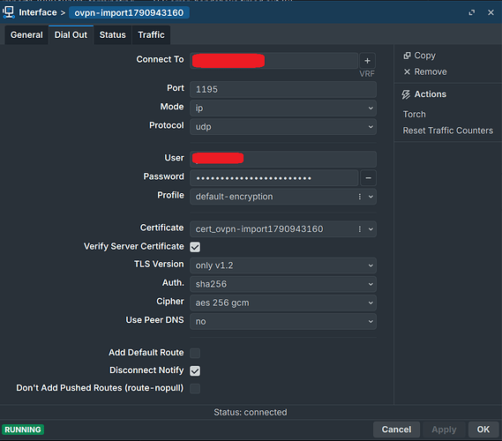Click the Actions lightning icon

click(x=406, y=94)
